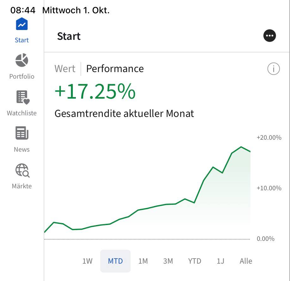Open the Märkte globe search icon

(22, 170)
